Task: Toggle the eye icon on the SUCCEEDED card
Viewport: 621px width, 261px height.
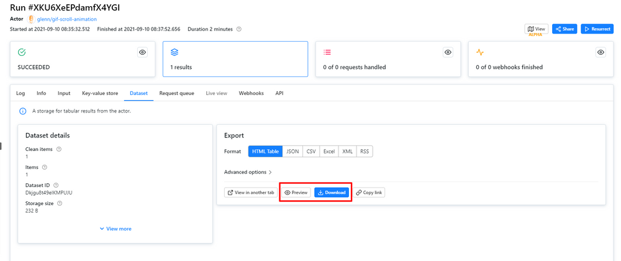Action: click(x=142, y=53)
